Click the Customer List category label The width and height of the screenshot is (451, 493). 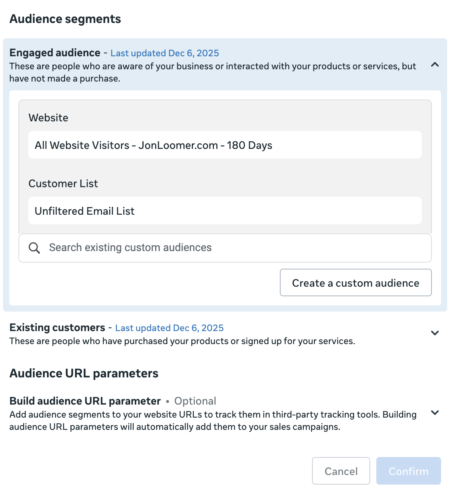pos(63,184)
